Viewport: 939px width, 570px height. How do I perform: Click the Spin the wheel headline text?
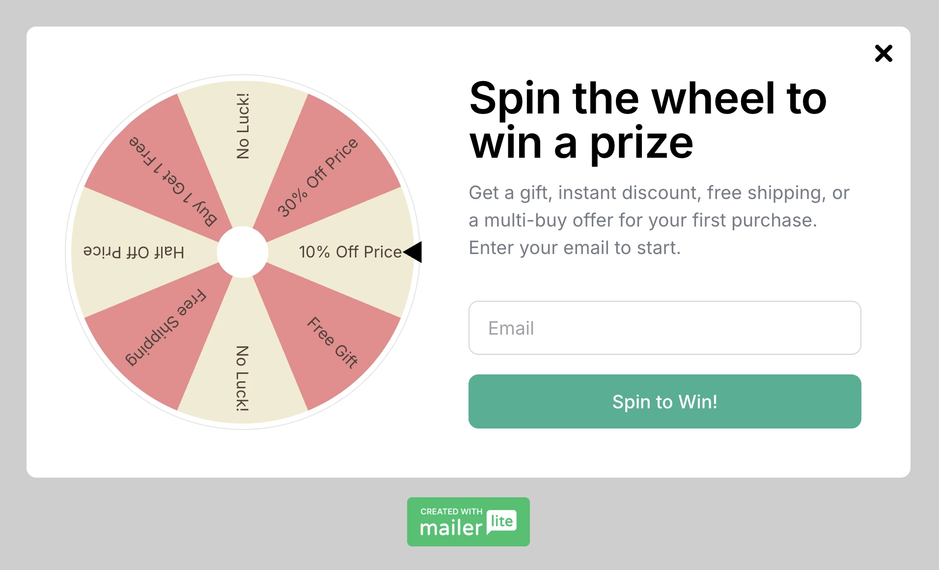click(x=648, y=120)
